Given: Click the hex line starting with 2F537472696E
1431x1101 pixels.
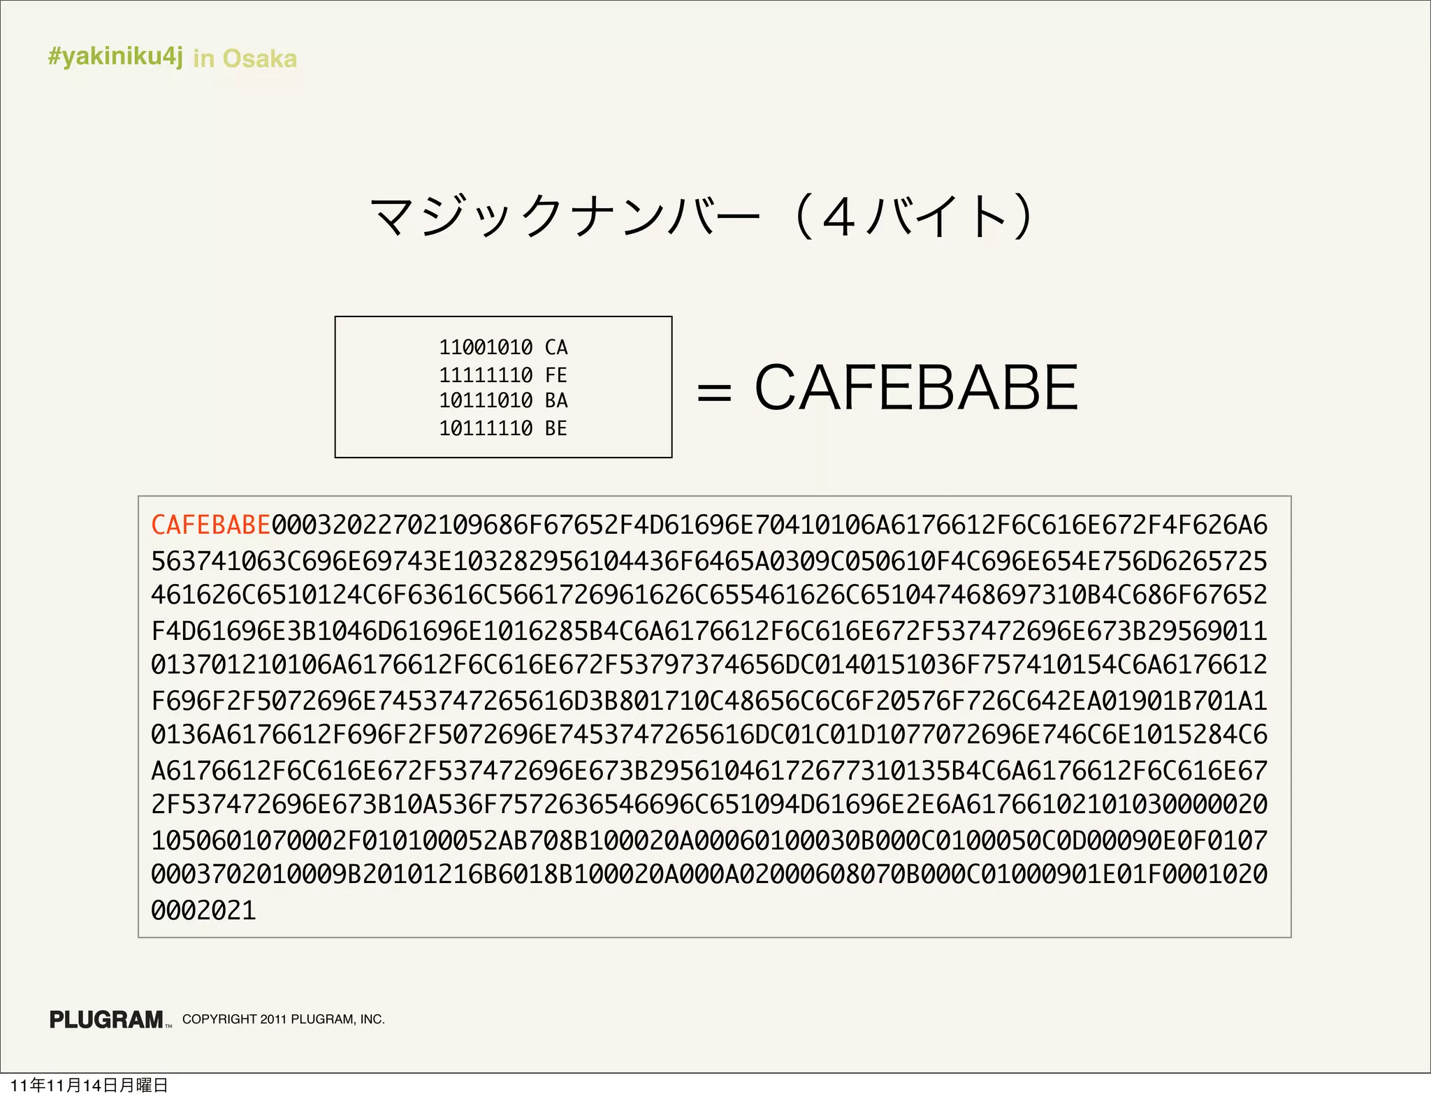Looking at the screenshot, I should tap(709, 804).
